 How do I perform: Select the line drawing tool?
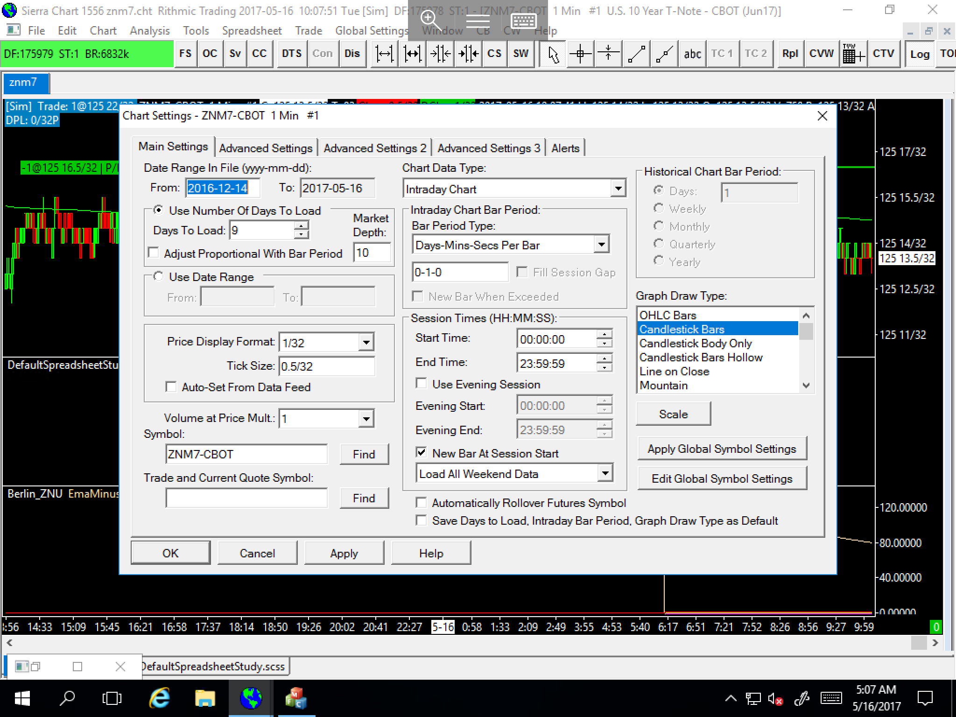click(637, 54)
